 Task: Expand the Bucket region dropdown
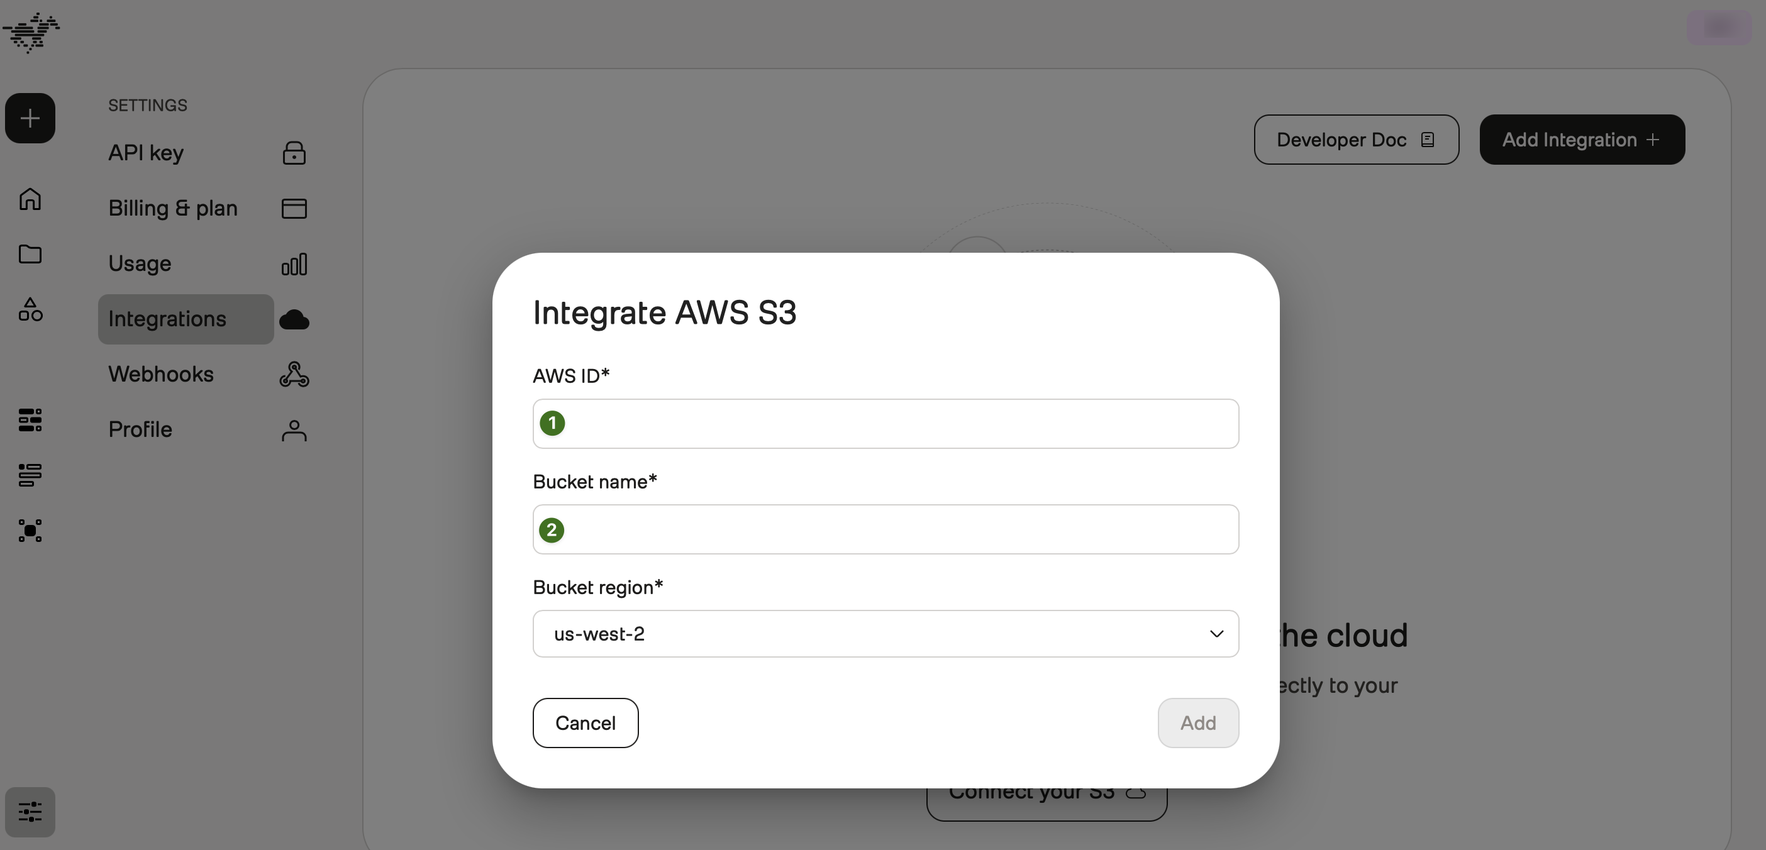coord(885,634)
